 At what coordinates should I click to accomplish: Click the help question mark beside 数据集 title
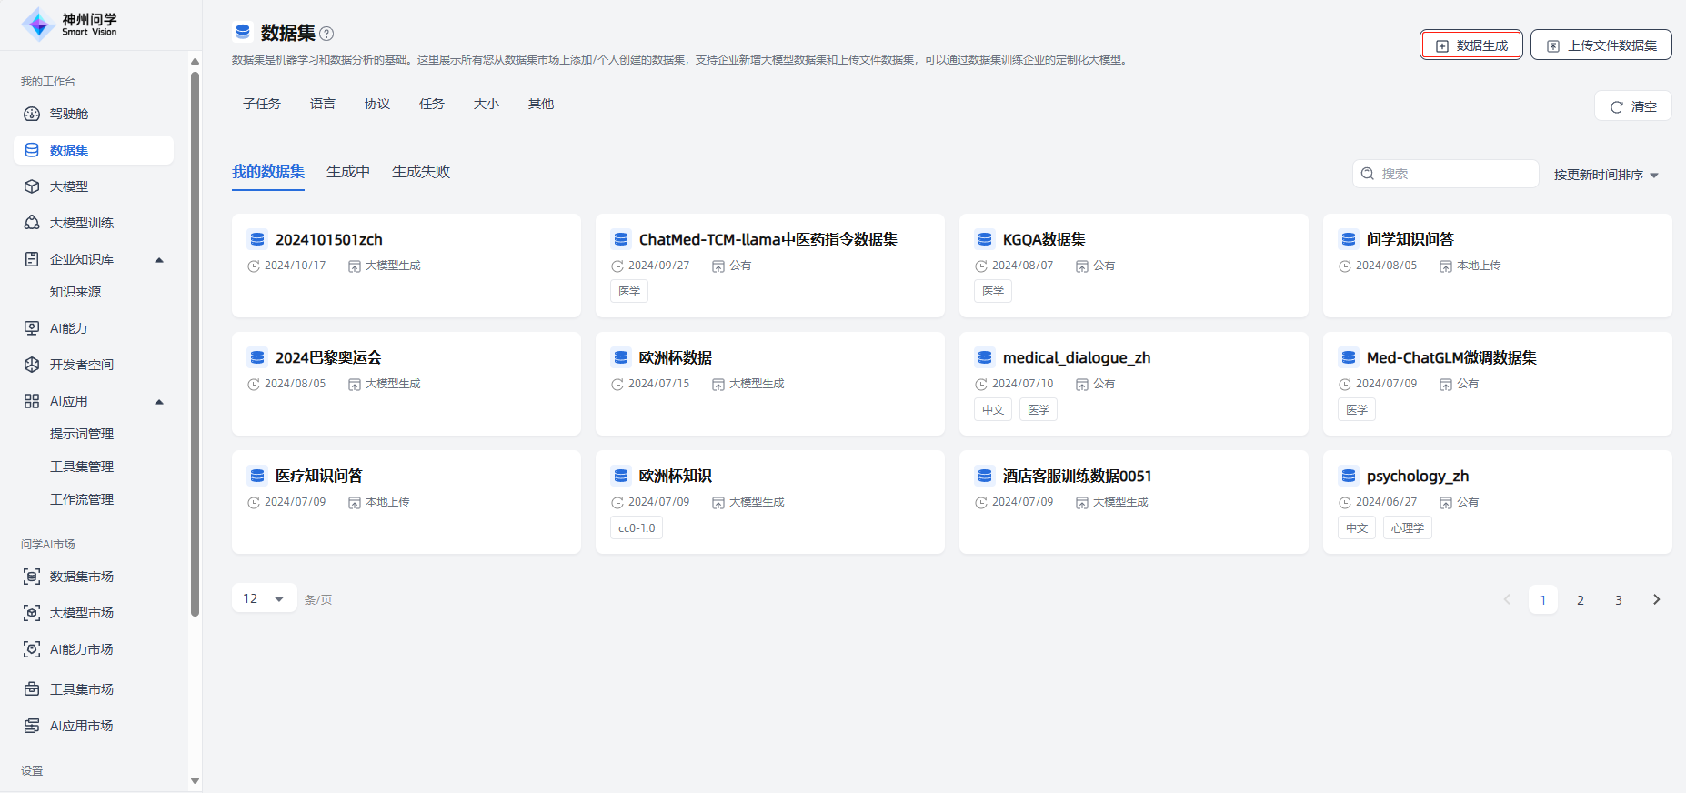(326, 34)
